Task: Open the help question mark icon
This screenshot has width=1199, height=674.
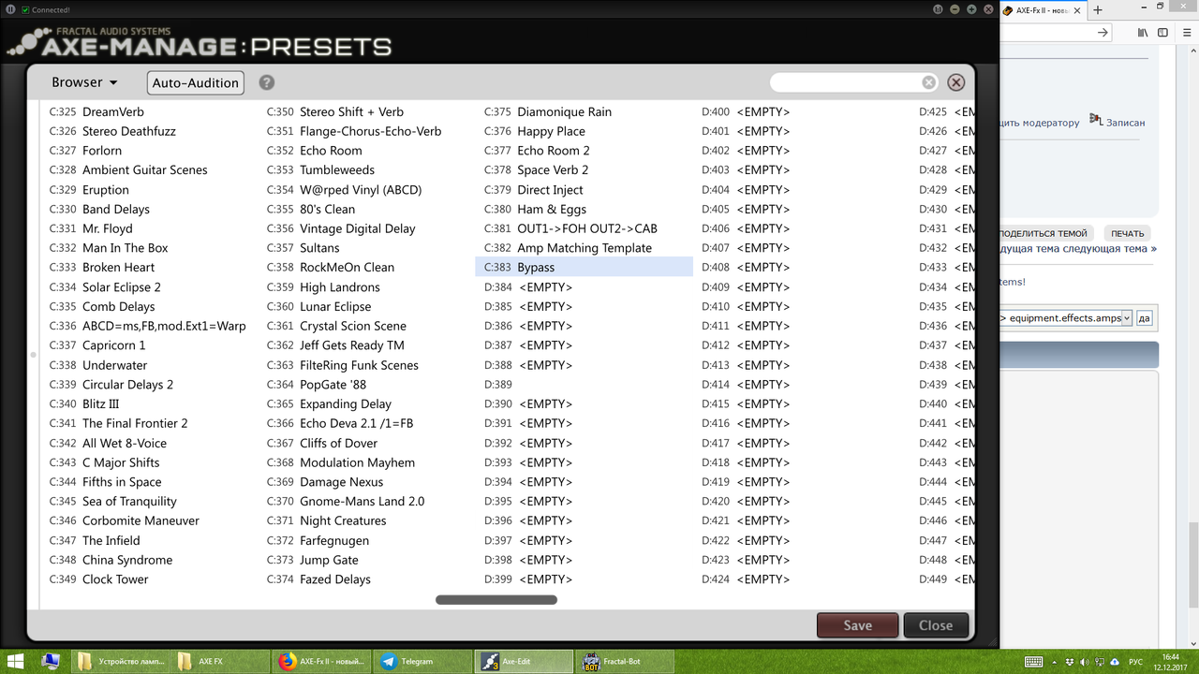Action: (267, 82)
